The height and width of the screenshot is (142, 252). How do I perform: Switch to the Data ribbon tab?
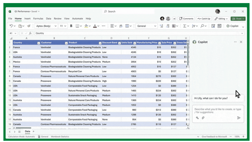pos(48,18)
